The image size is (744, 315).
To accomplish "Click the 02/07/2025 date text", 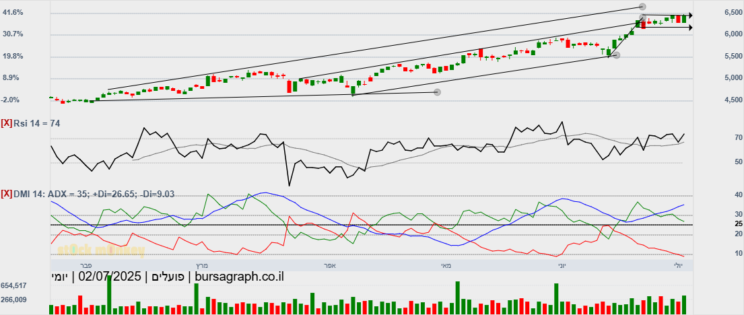I will (x=110, y=277).
